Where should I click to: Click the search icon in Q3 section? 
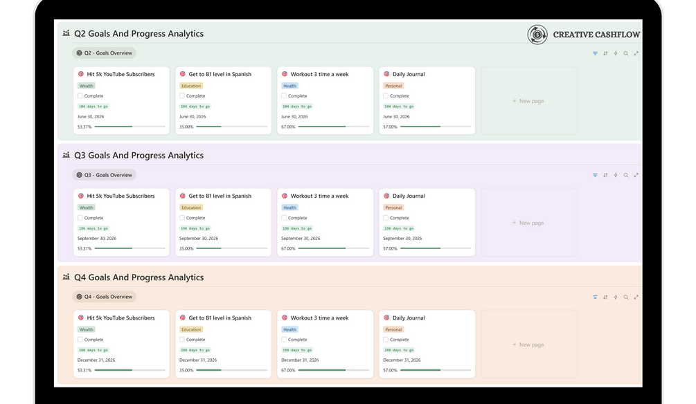pyautogui.click(x=626, y=175)
